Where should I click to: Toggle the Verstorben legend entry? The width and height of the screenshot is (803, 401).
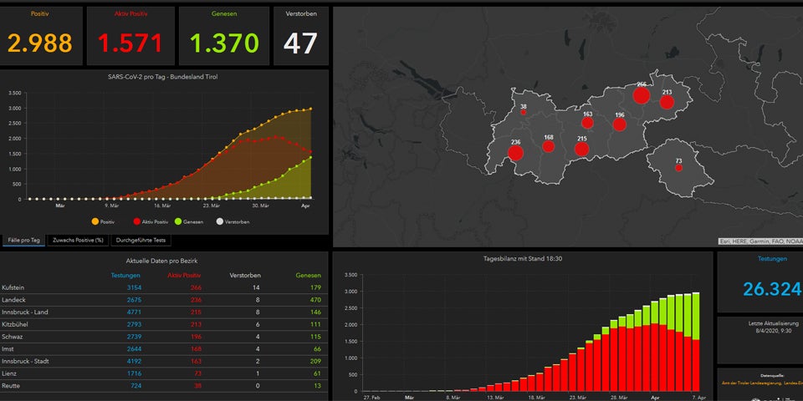(x=233, y=221)
